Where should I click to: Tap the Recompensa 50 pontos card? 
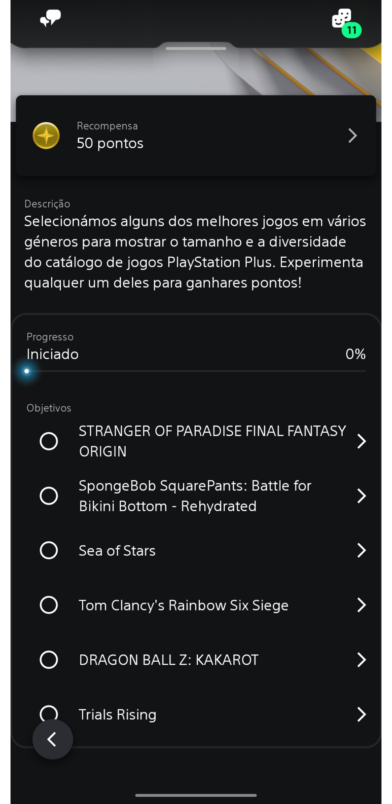(196, 136)
